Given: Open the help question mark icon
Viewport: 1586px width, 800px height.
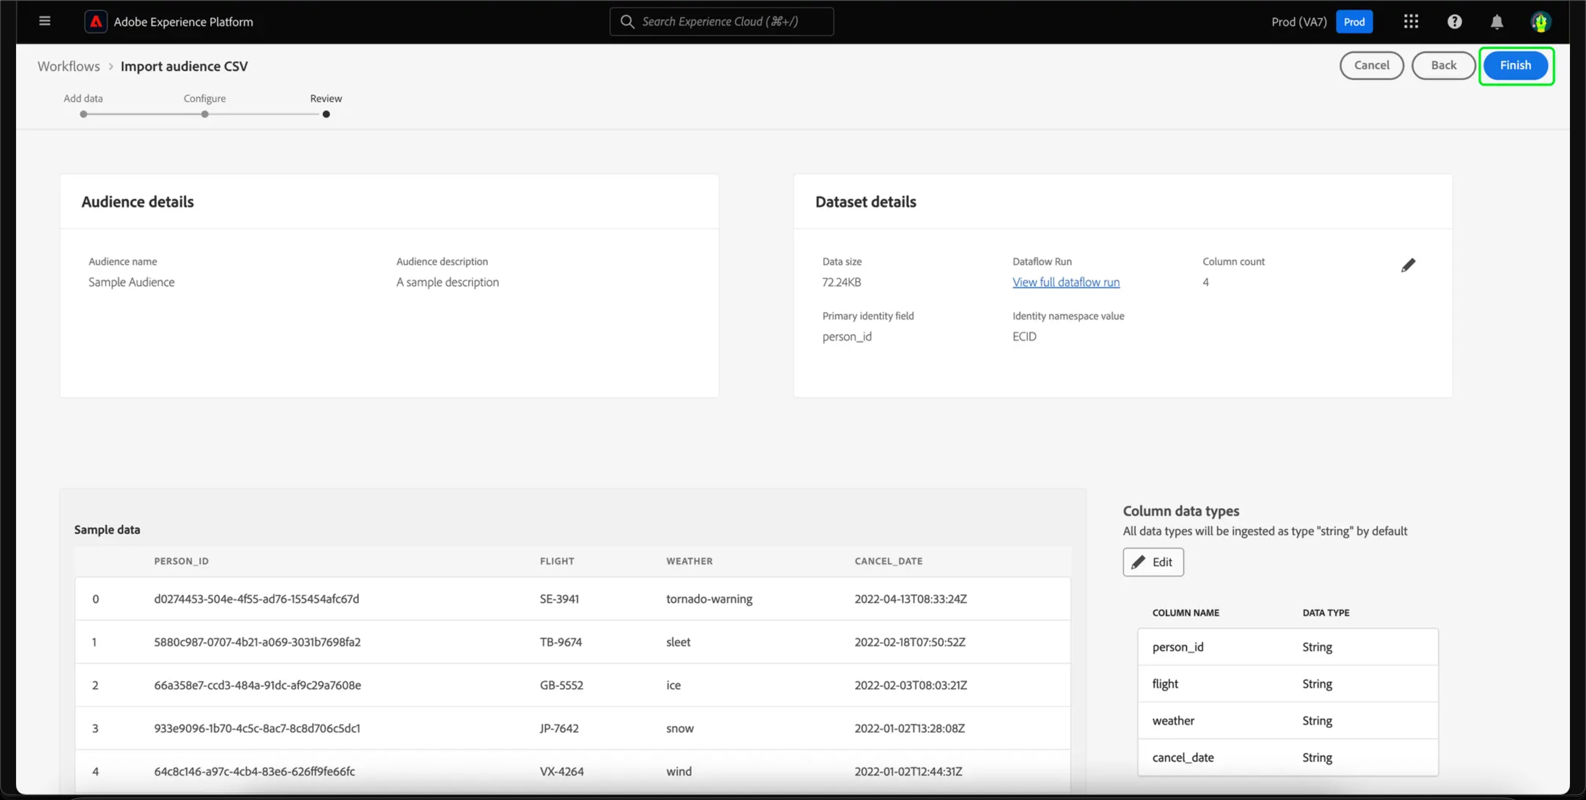Looking at the screenshot, I should (1454, 22).
